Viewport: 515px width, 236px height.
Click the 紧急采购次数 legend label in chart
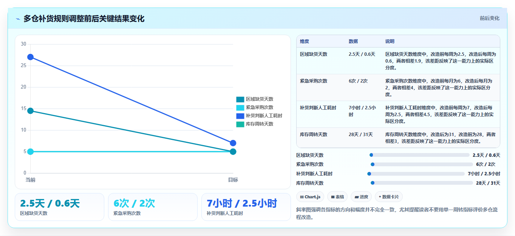tap(259, 107)
